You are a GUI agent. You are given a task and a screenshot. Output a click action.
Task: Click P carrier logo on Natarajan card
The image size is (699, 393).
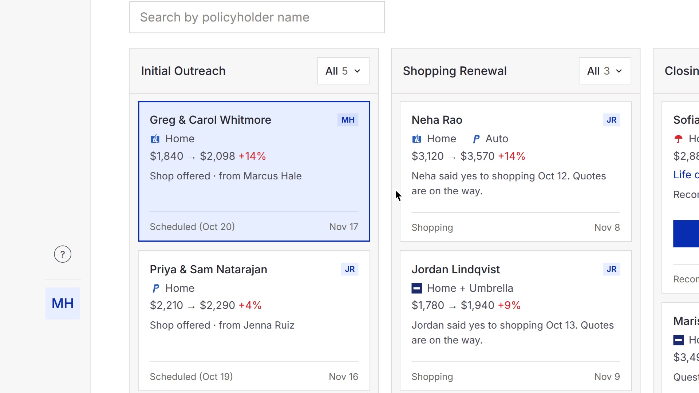[x=156, y=288]
